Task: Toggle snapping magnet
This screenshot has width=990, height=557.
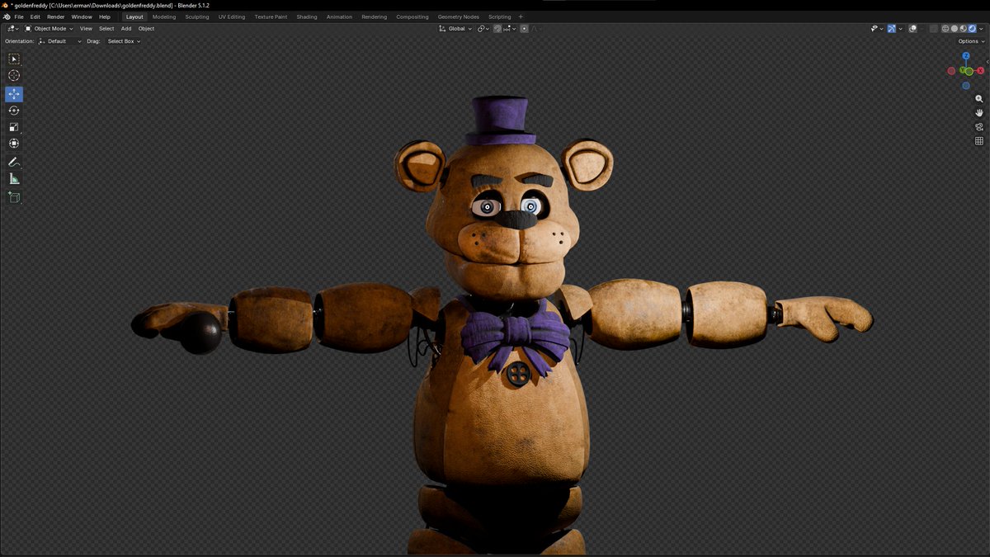Action: point(497,29)
